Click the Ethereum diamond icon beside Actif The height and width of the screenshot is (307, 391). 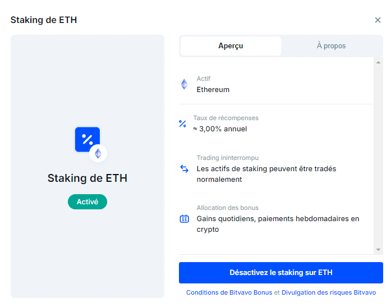coord(184,84)
